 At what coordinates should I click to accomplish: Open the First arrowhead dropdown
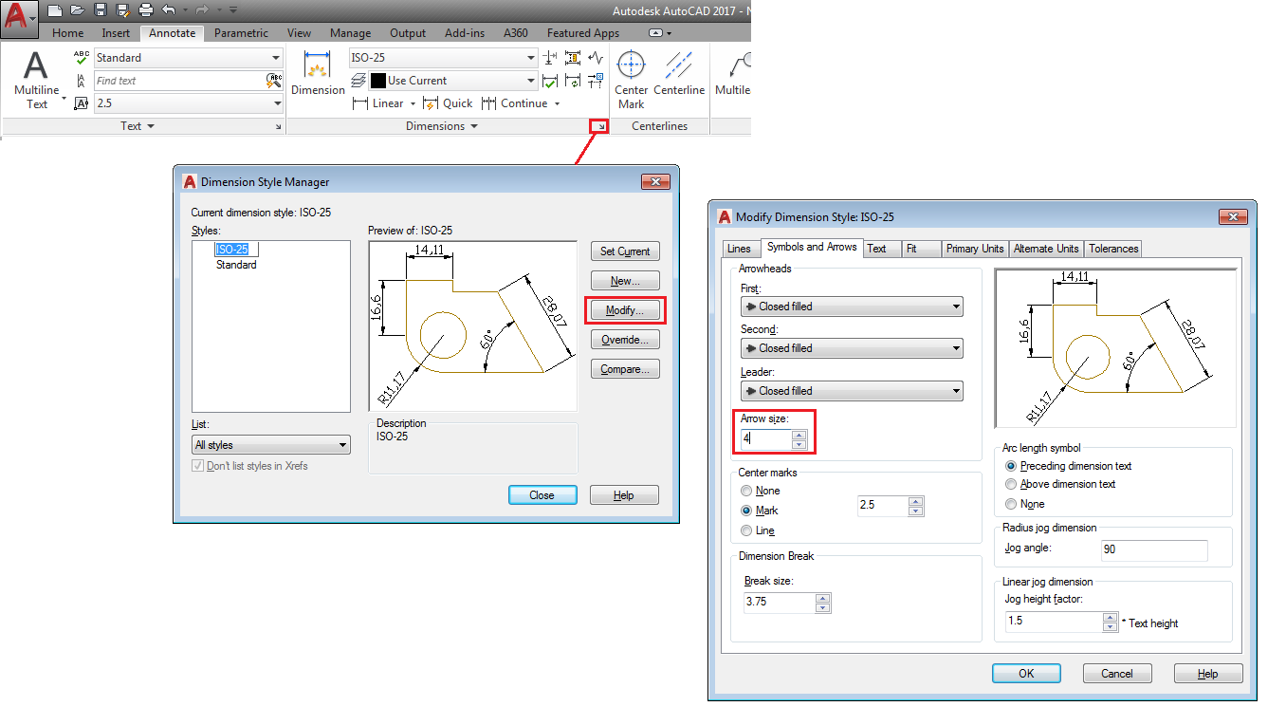[x=852, y=307]
